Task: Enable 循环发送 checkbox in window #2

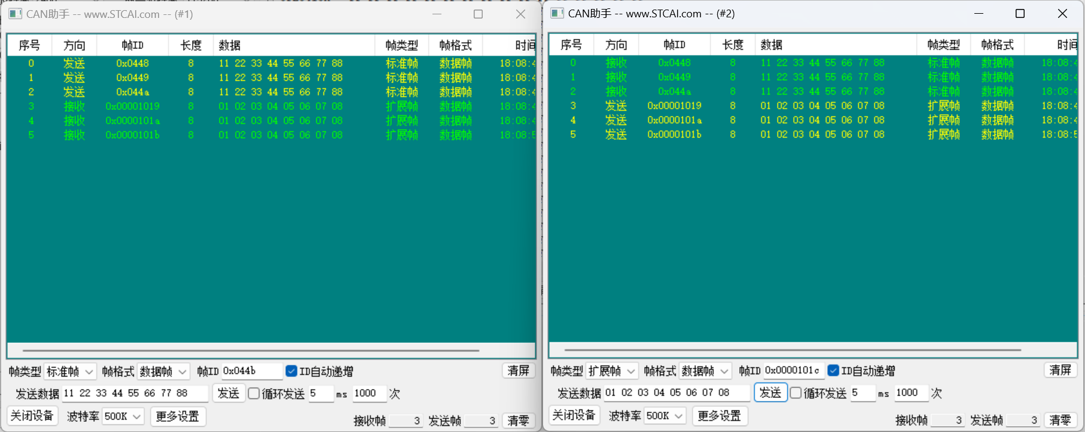Action: [x=796, y=393]
